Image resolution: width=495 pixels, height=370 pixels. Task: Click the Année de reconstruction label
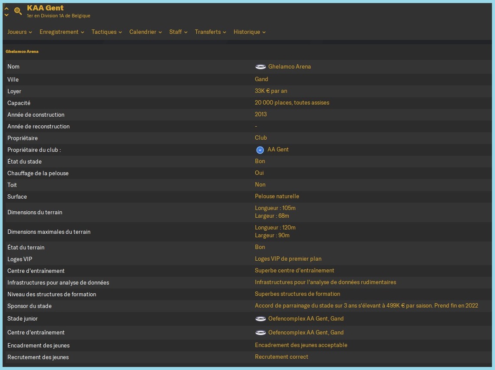coord(39,126)
